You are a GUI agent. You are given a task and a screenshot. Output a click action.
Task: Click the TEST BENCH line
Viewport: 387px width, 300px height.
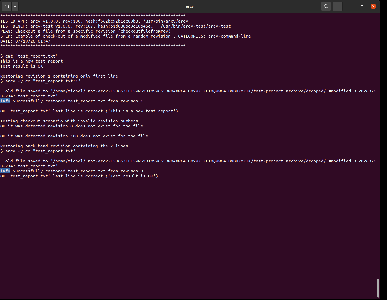[x=116, y=26]
